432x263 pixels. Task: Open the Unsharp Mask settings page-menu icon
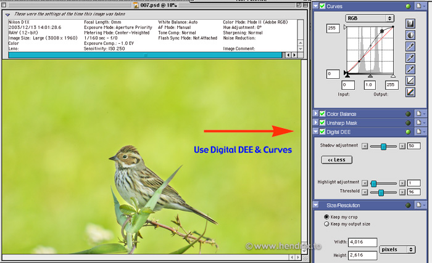pos(420,123)
